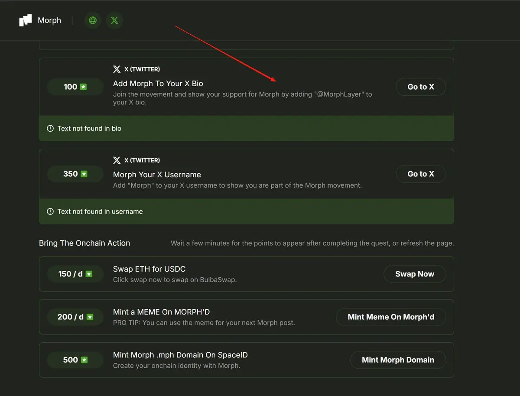The width and height of the screenshot is (520, 396).
Task: Click X logo above Add Morph To Your X Bio
Action: tap(117, 69)
